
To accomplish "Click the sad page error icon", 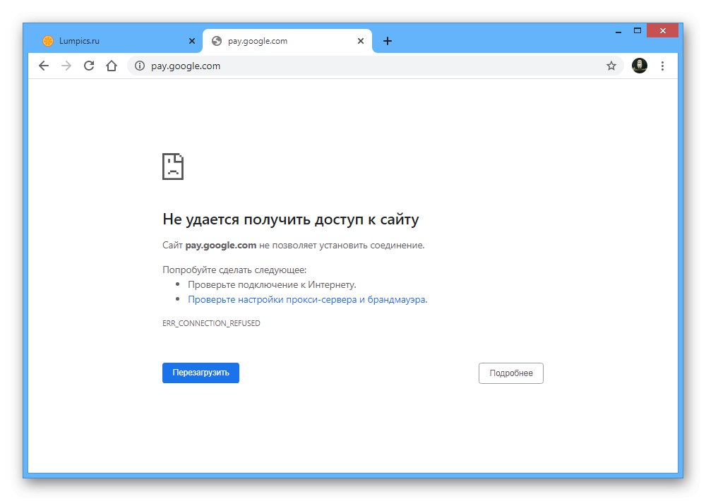I will pos(174,167).
